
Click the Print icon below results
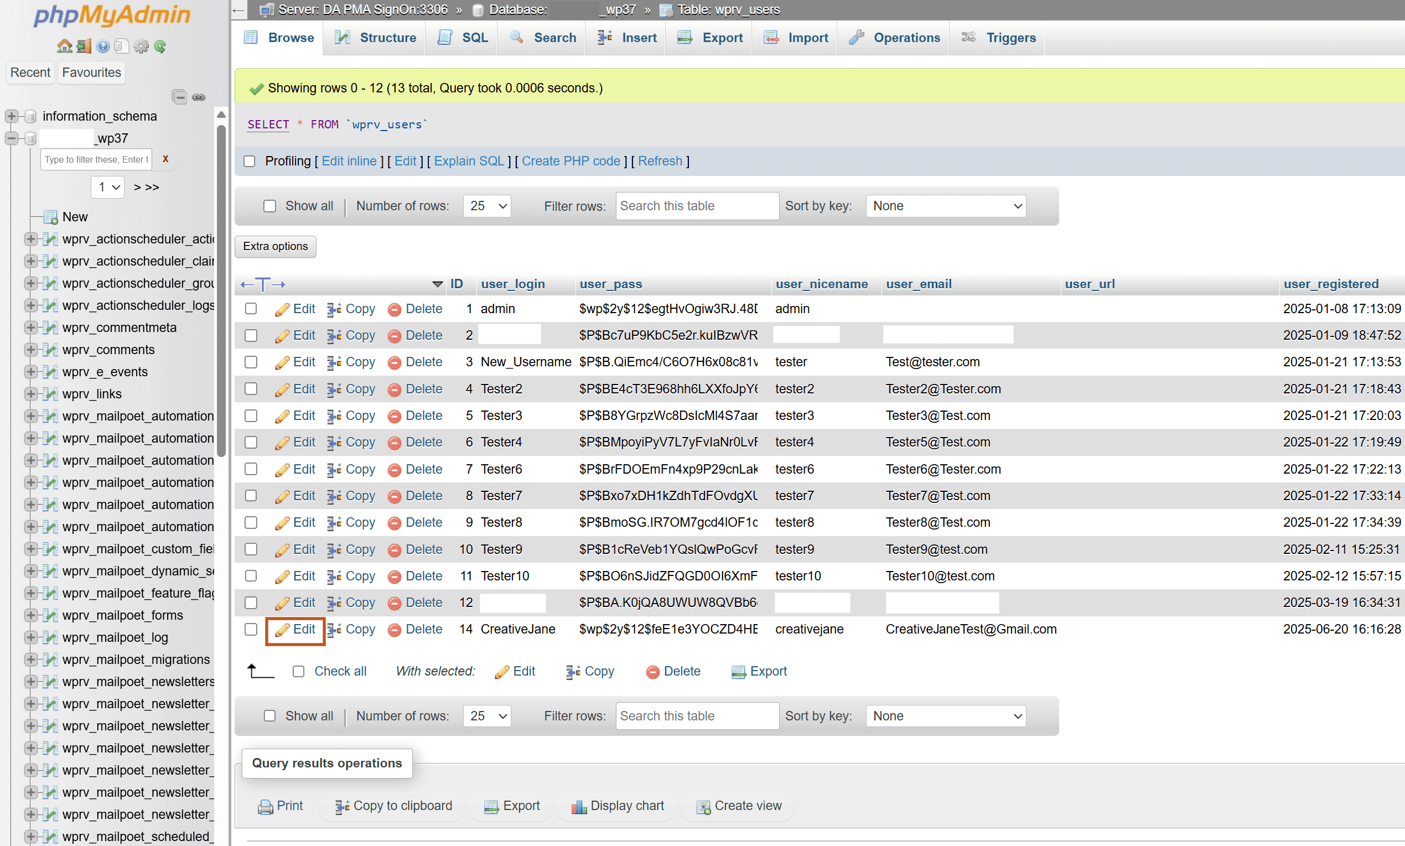click(x=266, y=806)
